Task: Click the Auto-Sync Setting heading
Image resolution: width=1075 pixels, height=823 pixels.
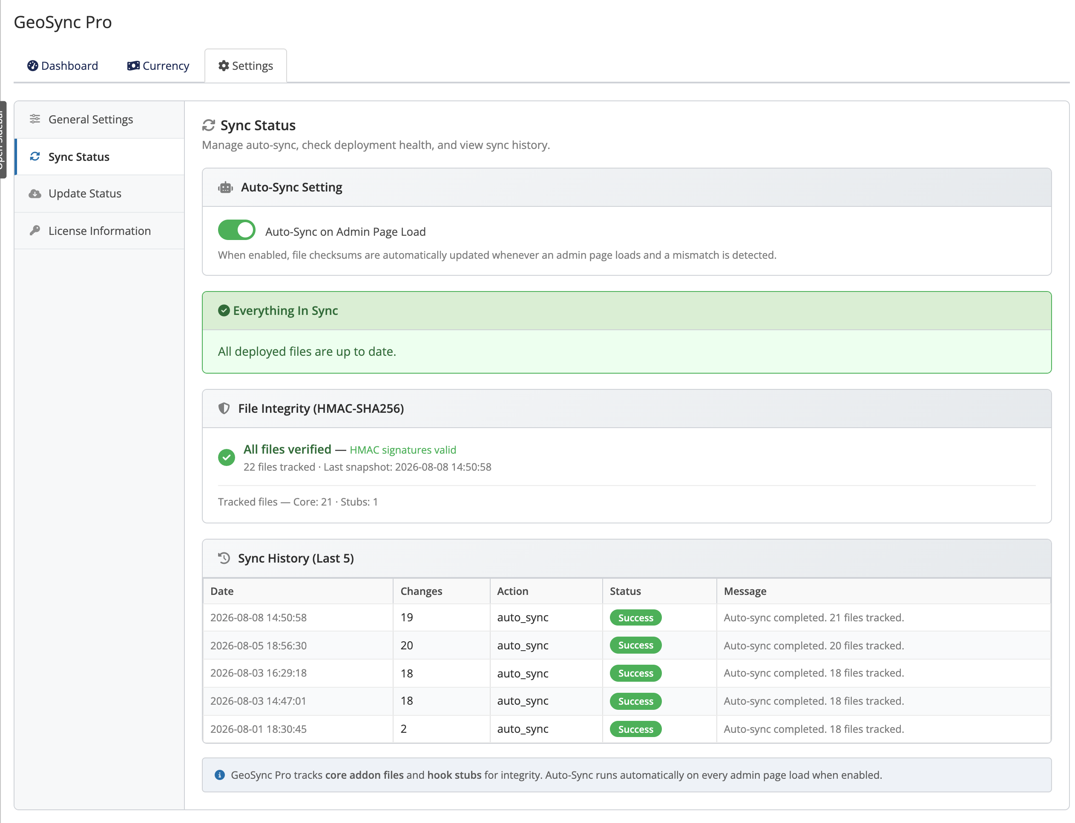Action: (291, 187)
